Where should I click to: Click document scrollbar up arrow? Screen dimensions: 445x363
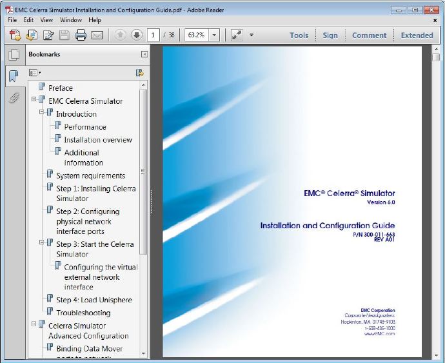point(436,50)
